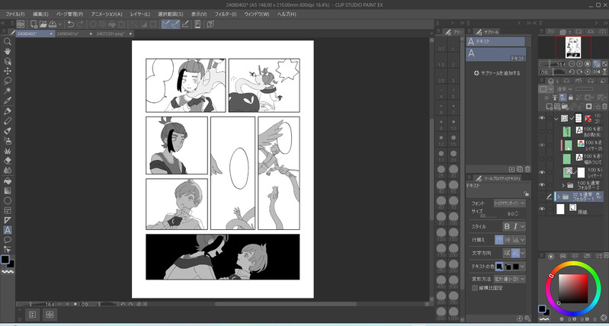Select the Lasso selection tool
Image resolution: width=609 pixels, height=326 pixels.
8,81
